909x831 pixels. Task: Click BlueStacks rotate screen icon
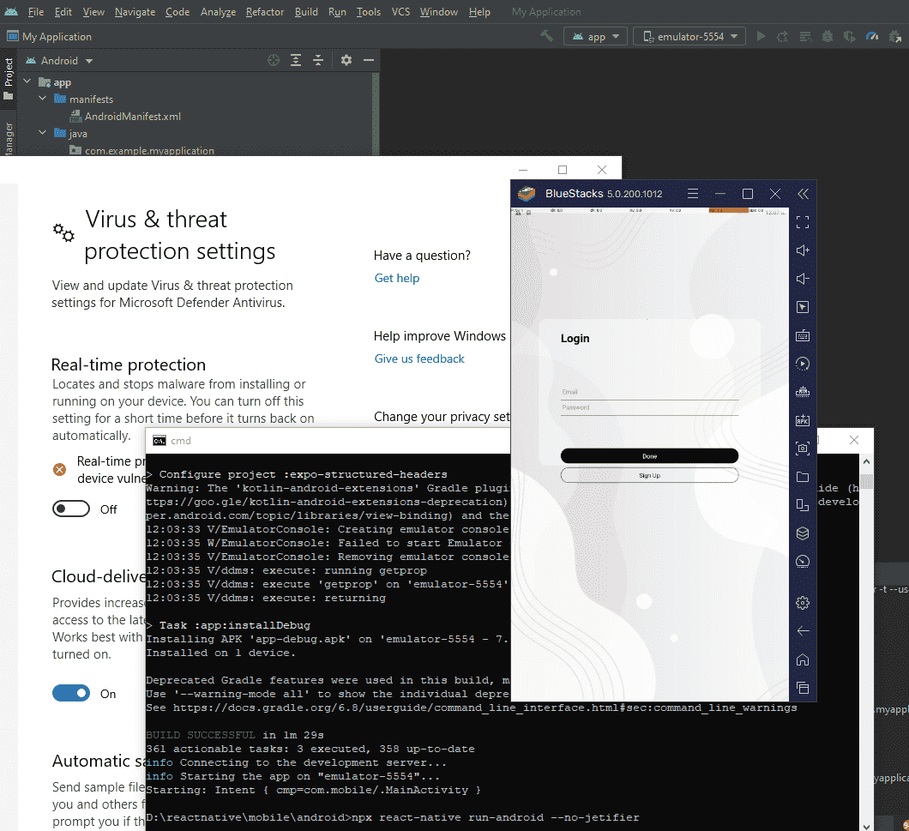click(x=803, y=505)
